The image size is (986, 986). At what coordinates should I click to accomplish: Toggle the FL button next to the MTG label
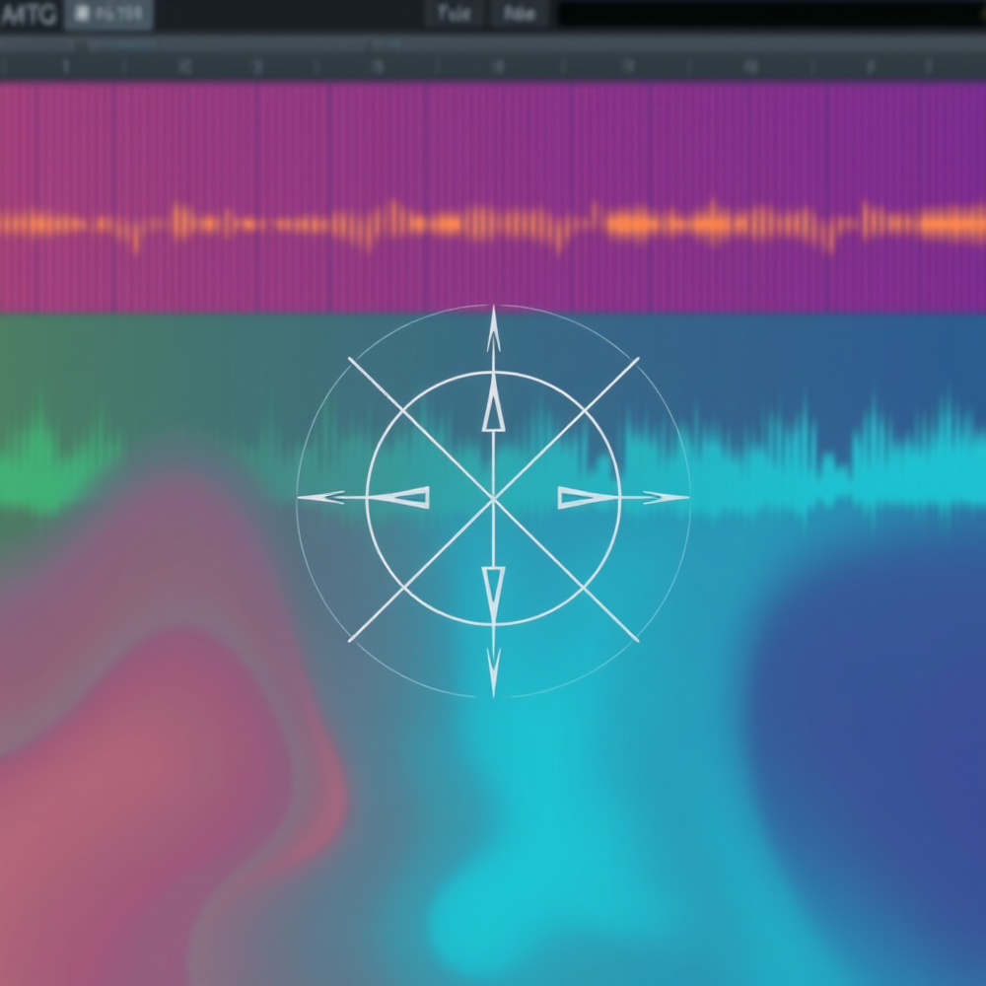(x=108, y=14)
